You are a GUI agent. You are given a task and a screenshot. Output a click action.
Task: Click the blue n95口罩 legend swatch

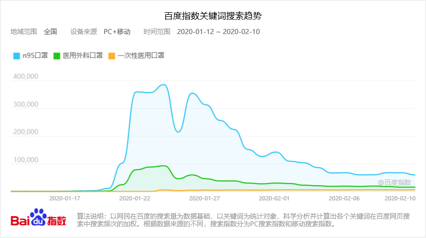tap(16, 56)
